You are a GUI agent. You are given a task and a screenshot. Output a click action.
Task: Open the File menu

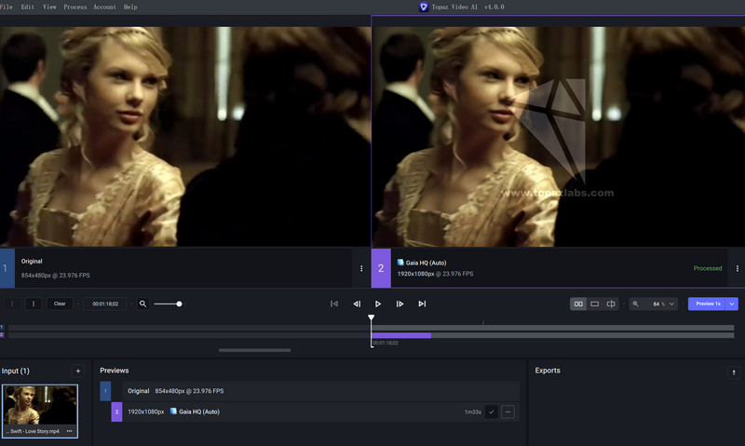[x=7, y=7]
